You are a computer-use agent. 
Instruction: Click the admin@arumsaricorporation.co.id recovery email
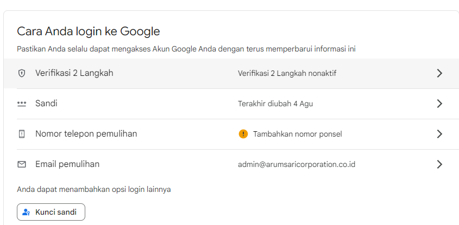(297, 164)
